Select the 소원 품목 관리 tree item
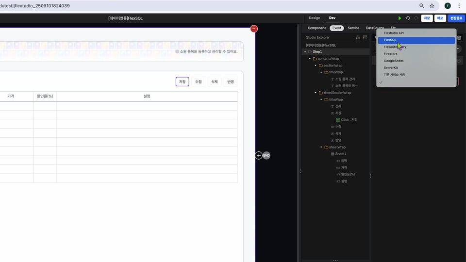The image size is (466, 262). (x=345, y=79)
